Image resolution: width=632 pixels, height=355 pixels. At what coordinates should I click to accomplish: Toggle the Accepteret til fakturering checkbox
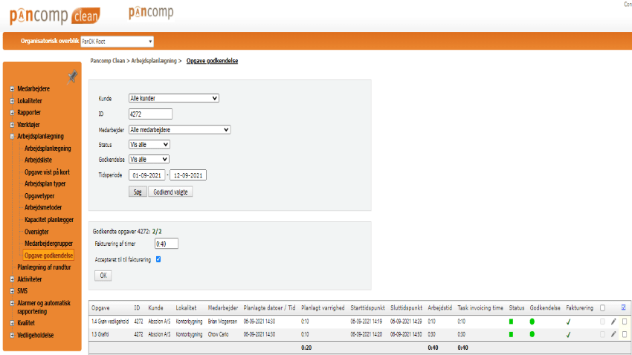point(158,259)
